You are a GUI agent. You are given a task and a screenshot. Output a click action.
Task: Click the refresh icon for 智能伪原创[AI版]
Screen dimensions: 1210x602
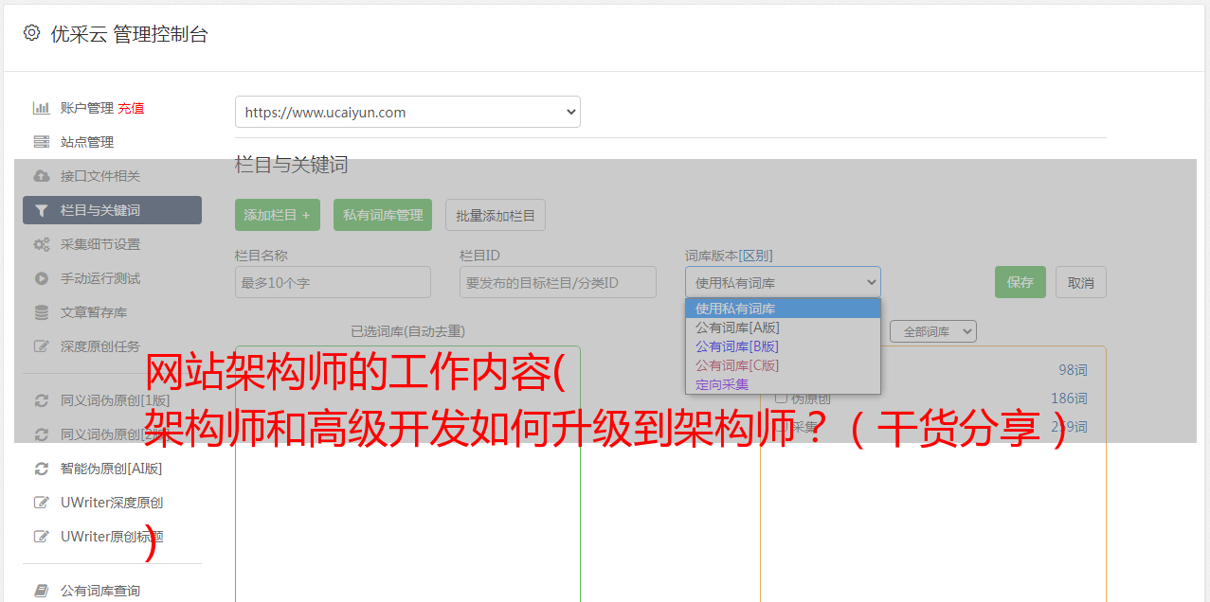(x=41, y=469)
